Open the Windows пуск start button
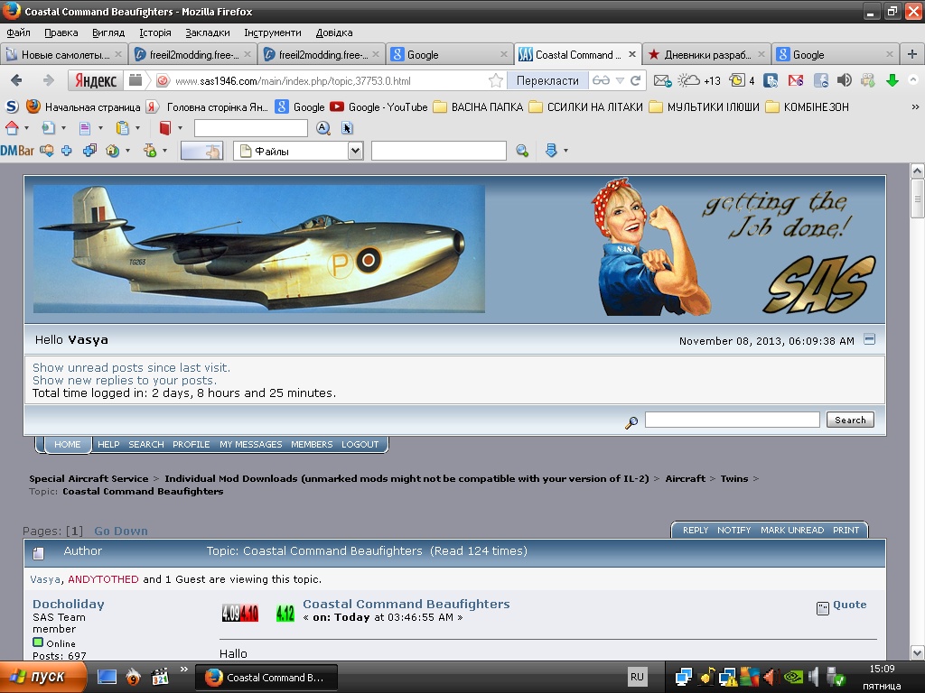Image resolution: width=925 pixels, height=693 pixels. pyautogui.click(x=42, y=677)
